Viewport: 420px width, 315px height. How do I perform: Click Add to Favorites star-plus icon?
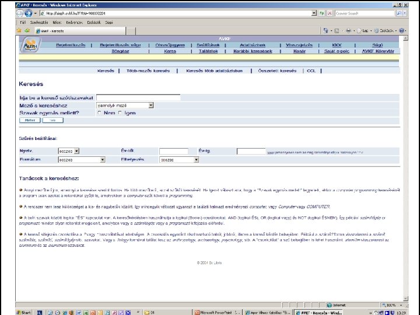pyautogui.click(x=27, y=30)
